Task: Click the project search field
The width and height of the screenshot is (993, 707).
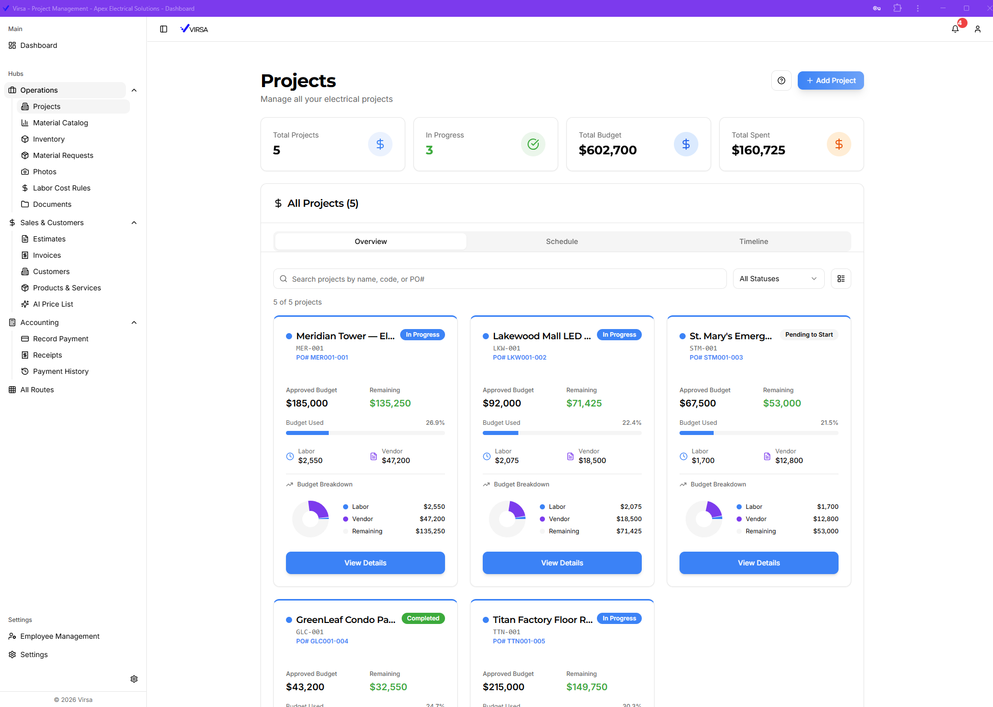Action: point(500,279)
